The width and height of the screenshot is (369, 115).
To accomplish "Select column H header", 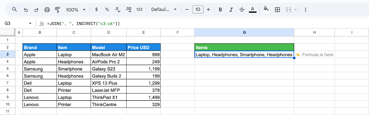I will point(314,32).
